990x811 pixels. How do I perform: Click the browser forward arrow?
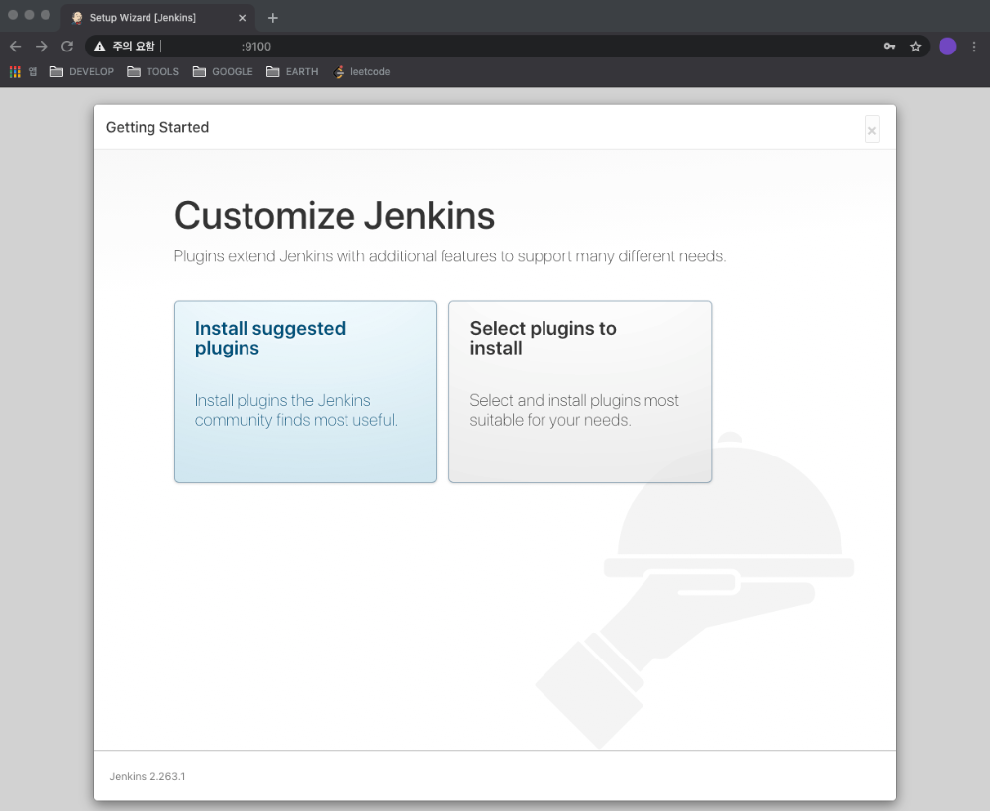pos(41,47)
